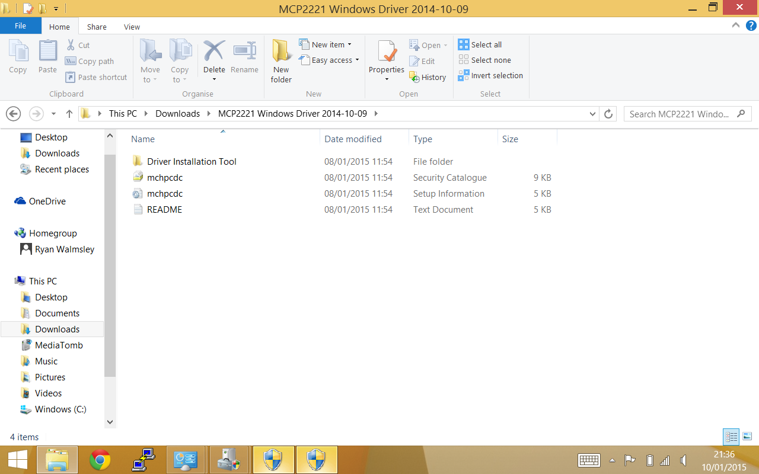Open the volume control from the system tray
Image resolution: width=759 pixels, height=474 pixels.
(x=682, y=460)
